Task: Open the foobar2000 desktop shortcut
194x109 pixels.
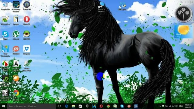Action: tap(5, 95)
